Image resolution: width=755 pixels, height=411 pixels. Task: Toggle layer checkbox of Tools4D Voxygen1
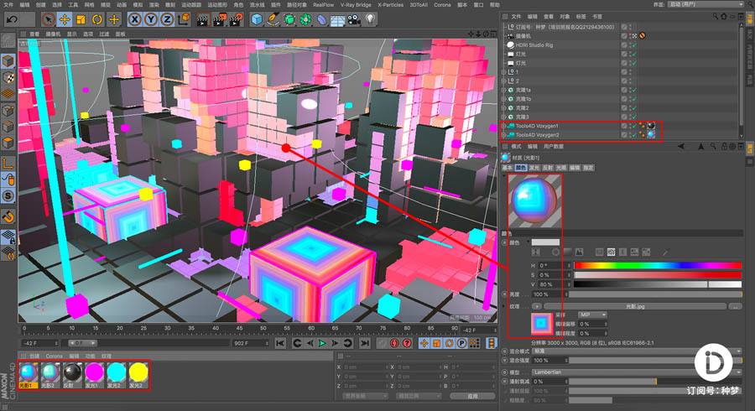pyautogui.click(x=624, y=126)
